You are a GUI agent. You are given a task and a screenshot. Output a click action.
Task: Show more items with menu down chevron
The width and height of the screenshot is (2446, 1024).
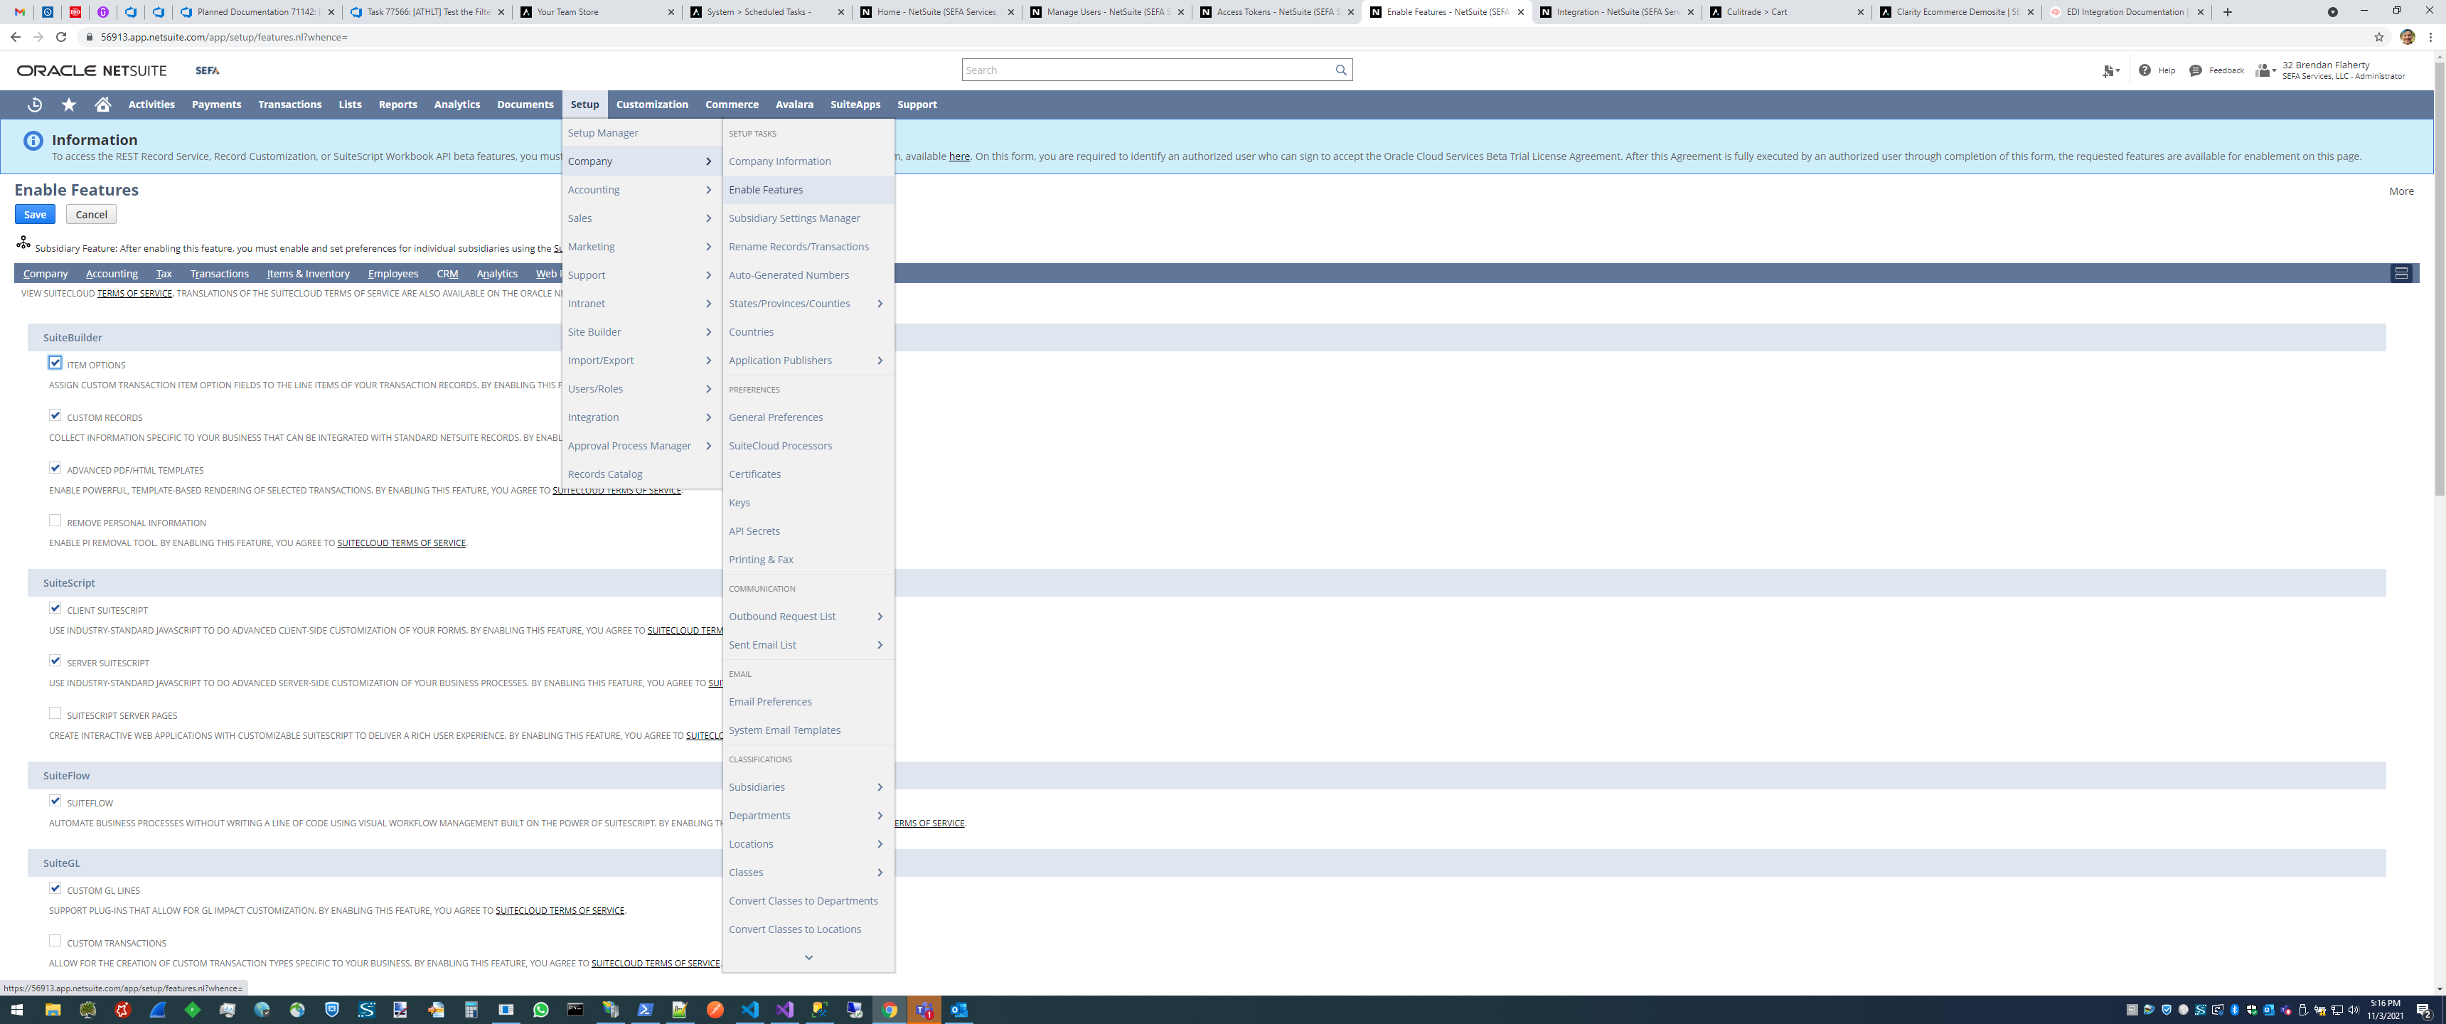(x=808, y=957)
